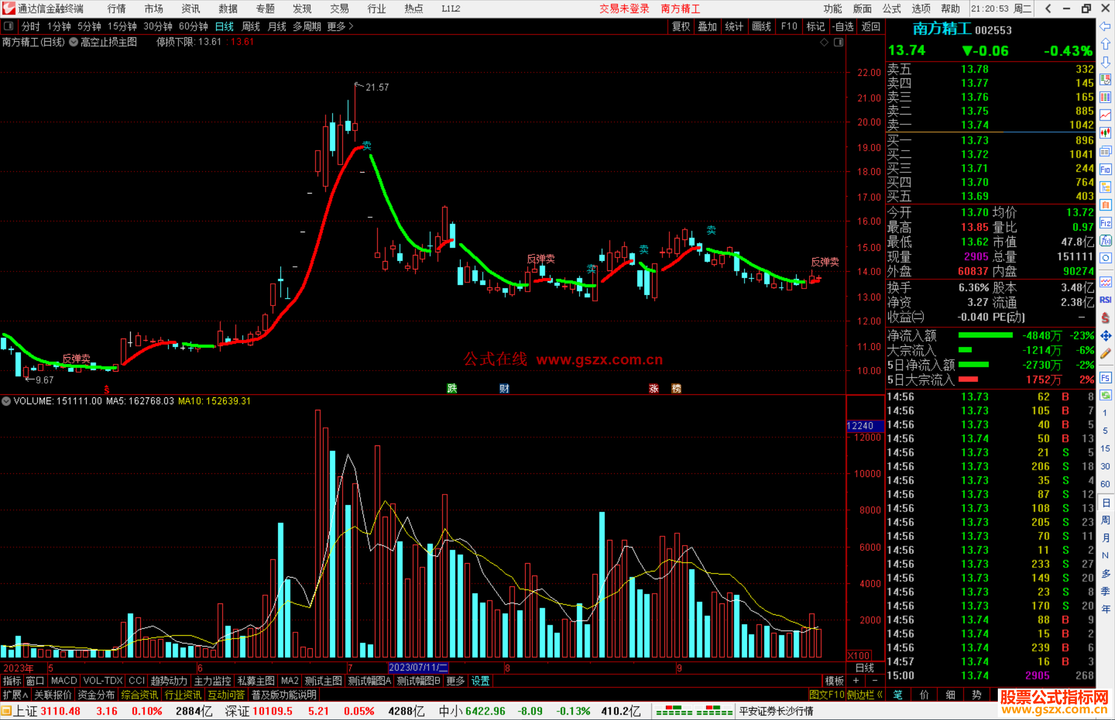Viewport: 1115px width, 720px height.
Task: Click the 画线 drawing button
Action: click(x=761, y=26)
